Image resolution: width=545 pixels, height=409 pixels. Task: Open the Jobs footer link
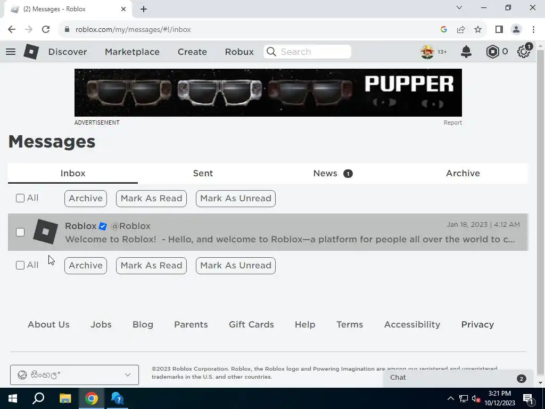(101, 324)
